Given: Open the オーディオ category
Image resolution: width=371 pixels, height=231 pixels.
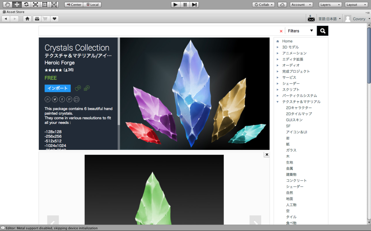Looking at the screenshot, I should [291, 65].
